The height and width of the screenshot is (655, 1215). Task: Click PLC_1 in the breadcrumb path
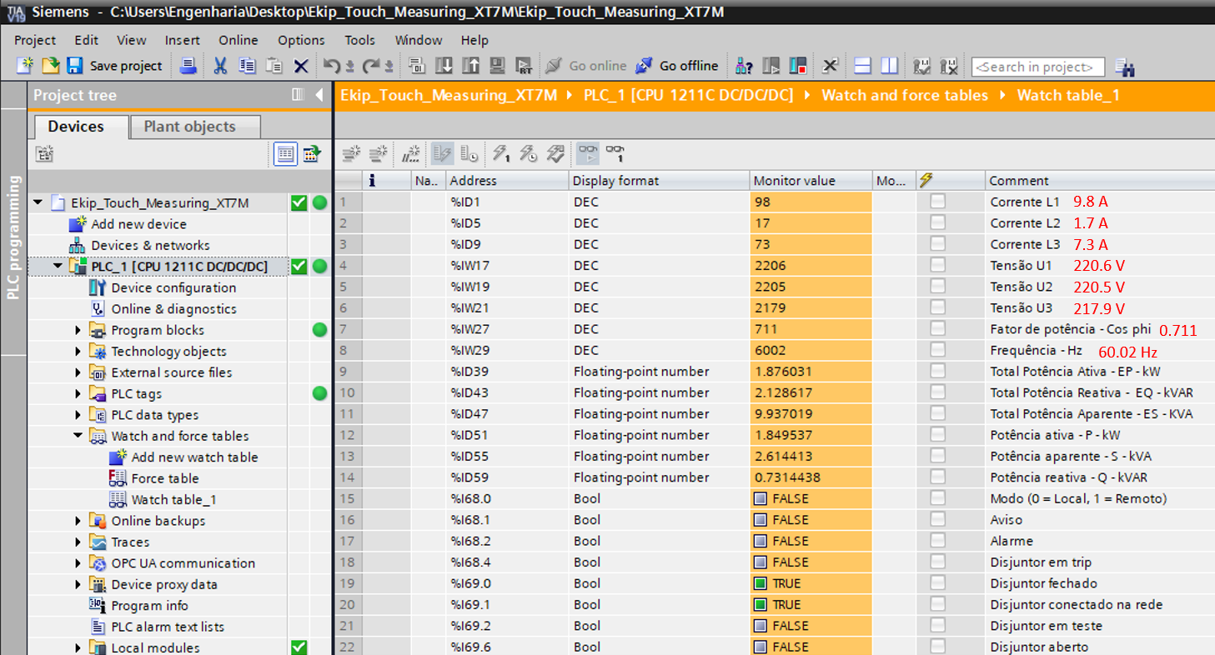click(688, 95)
